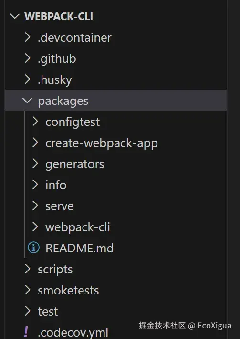Expand the .devcontainer folder chevron
The height and width of the screenshot is (339, 240).
point(28,37)
